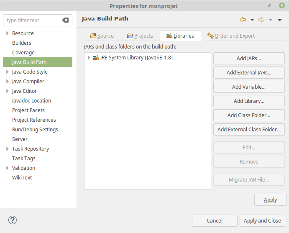Click the Apply button
289x233 pixels.
click(x=270, y=200)
